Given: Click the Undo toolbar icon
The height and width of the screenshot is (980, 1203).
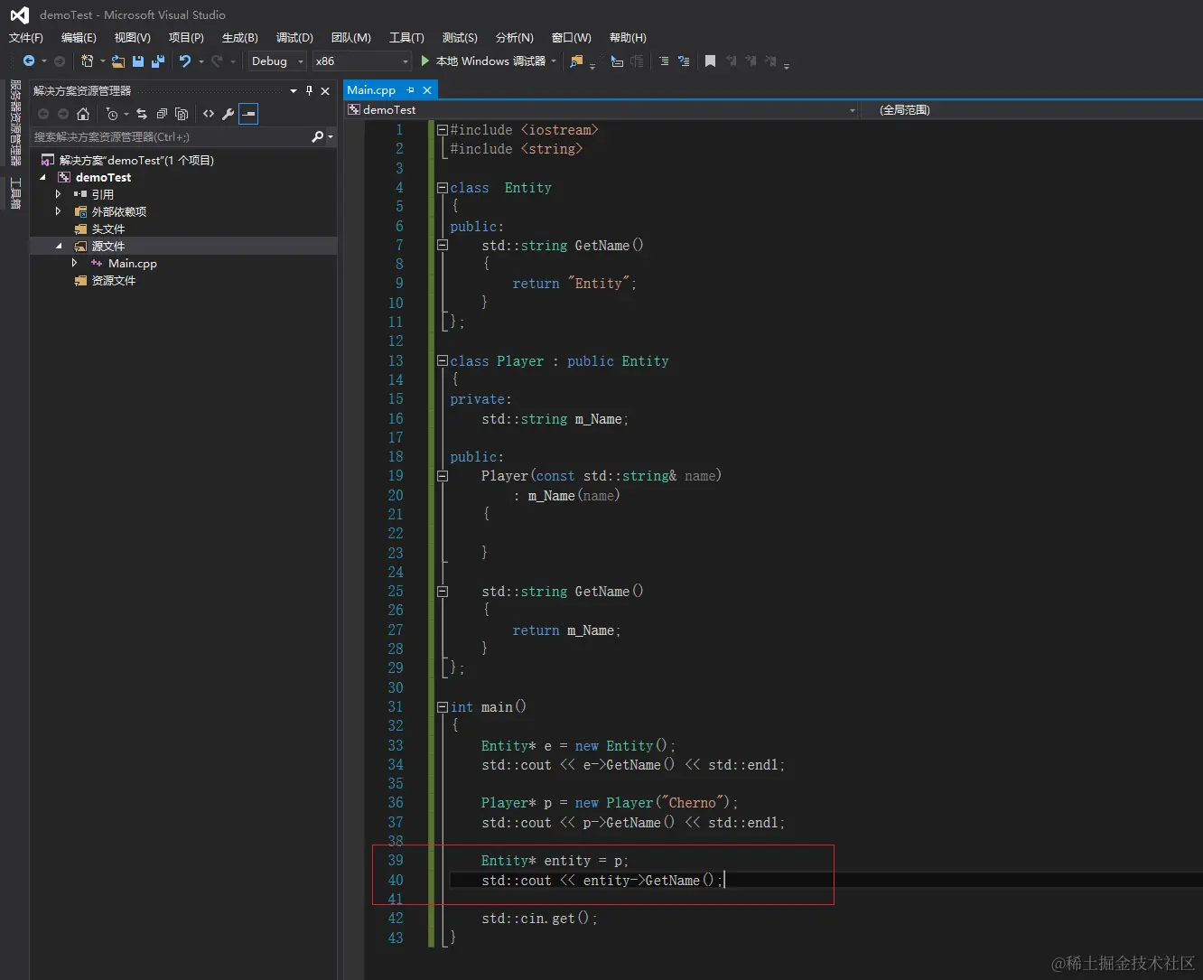Looking at the screenshot, I should pos(185,61).
